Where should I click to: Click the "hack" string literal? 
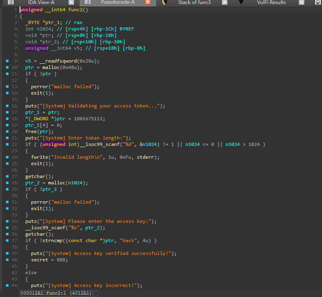pyautogui.click(x=128, y=240)
